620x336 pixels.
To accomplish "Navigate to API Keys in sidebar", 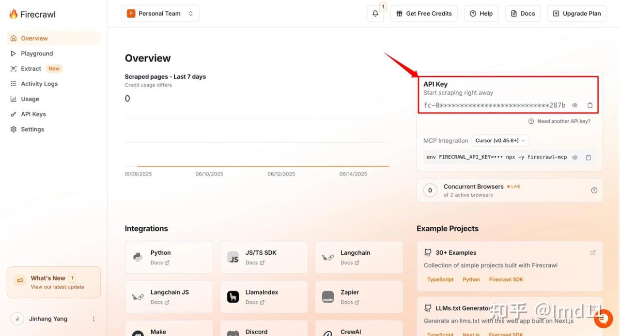I will (x=33, y=114).
